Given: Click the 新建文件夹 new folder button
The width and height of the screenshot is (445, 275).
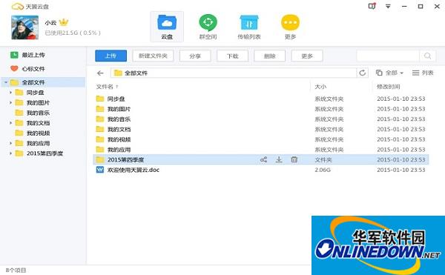Looking at the screenshot, I should [153, 56].
